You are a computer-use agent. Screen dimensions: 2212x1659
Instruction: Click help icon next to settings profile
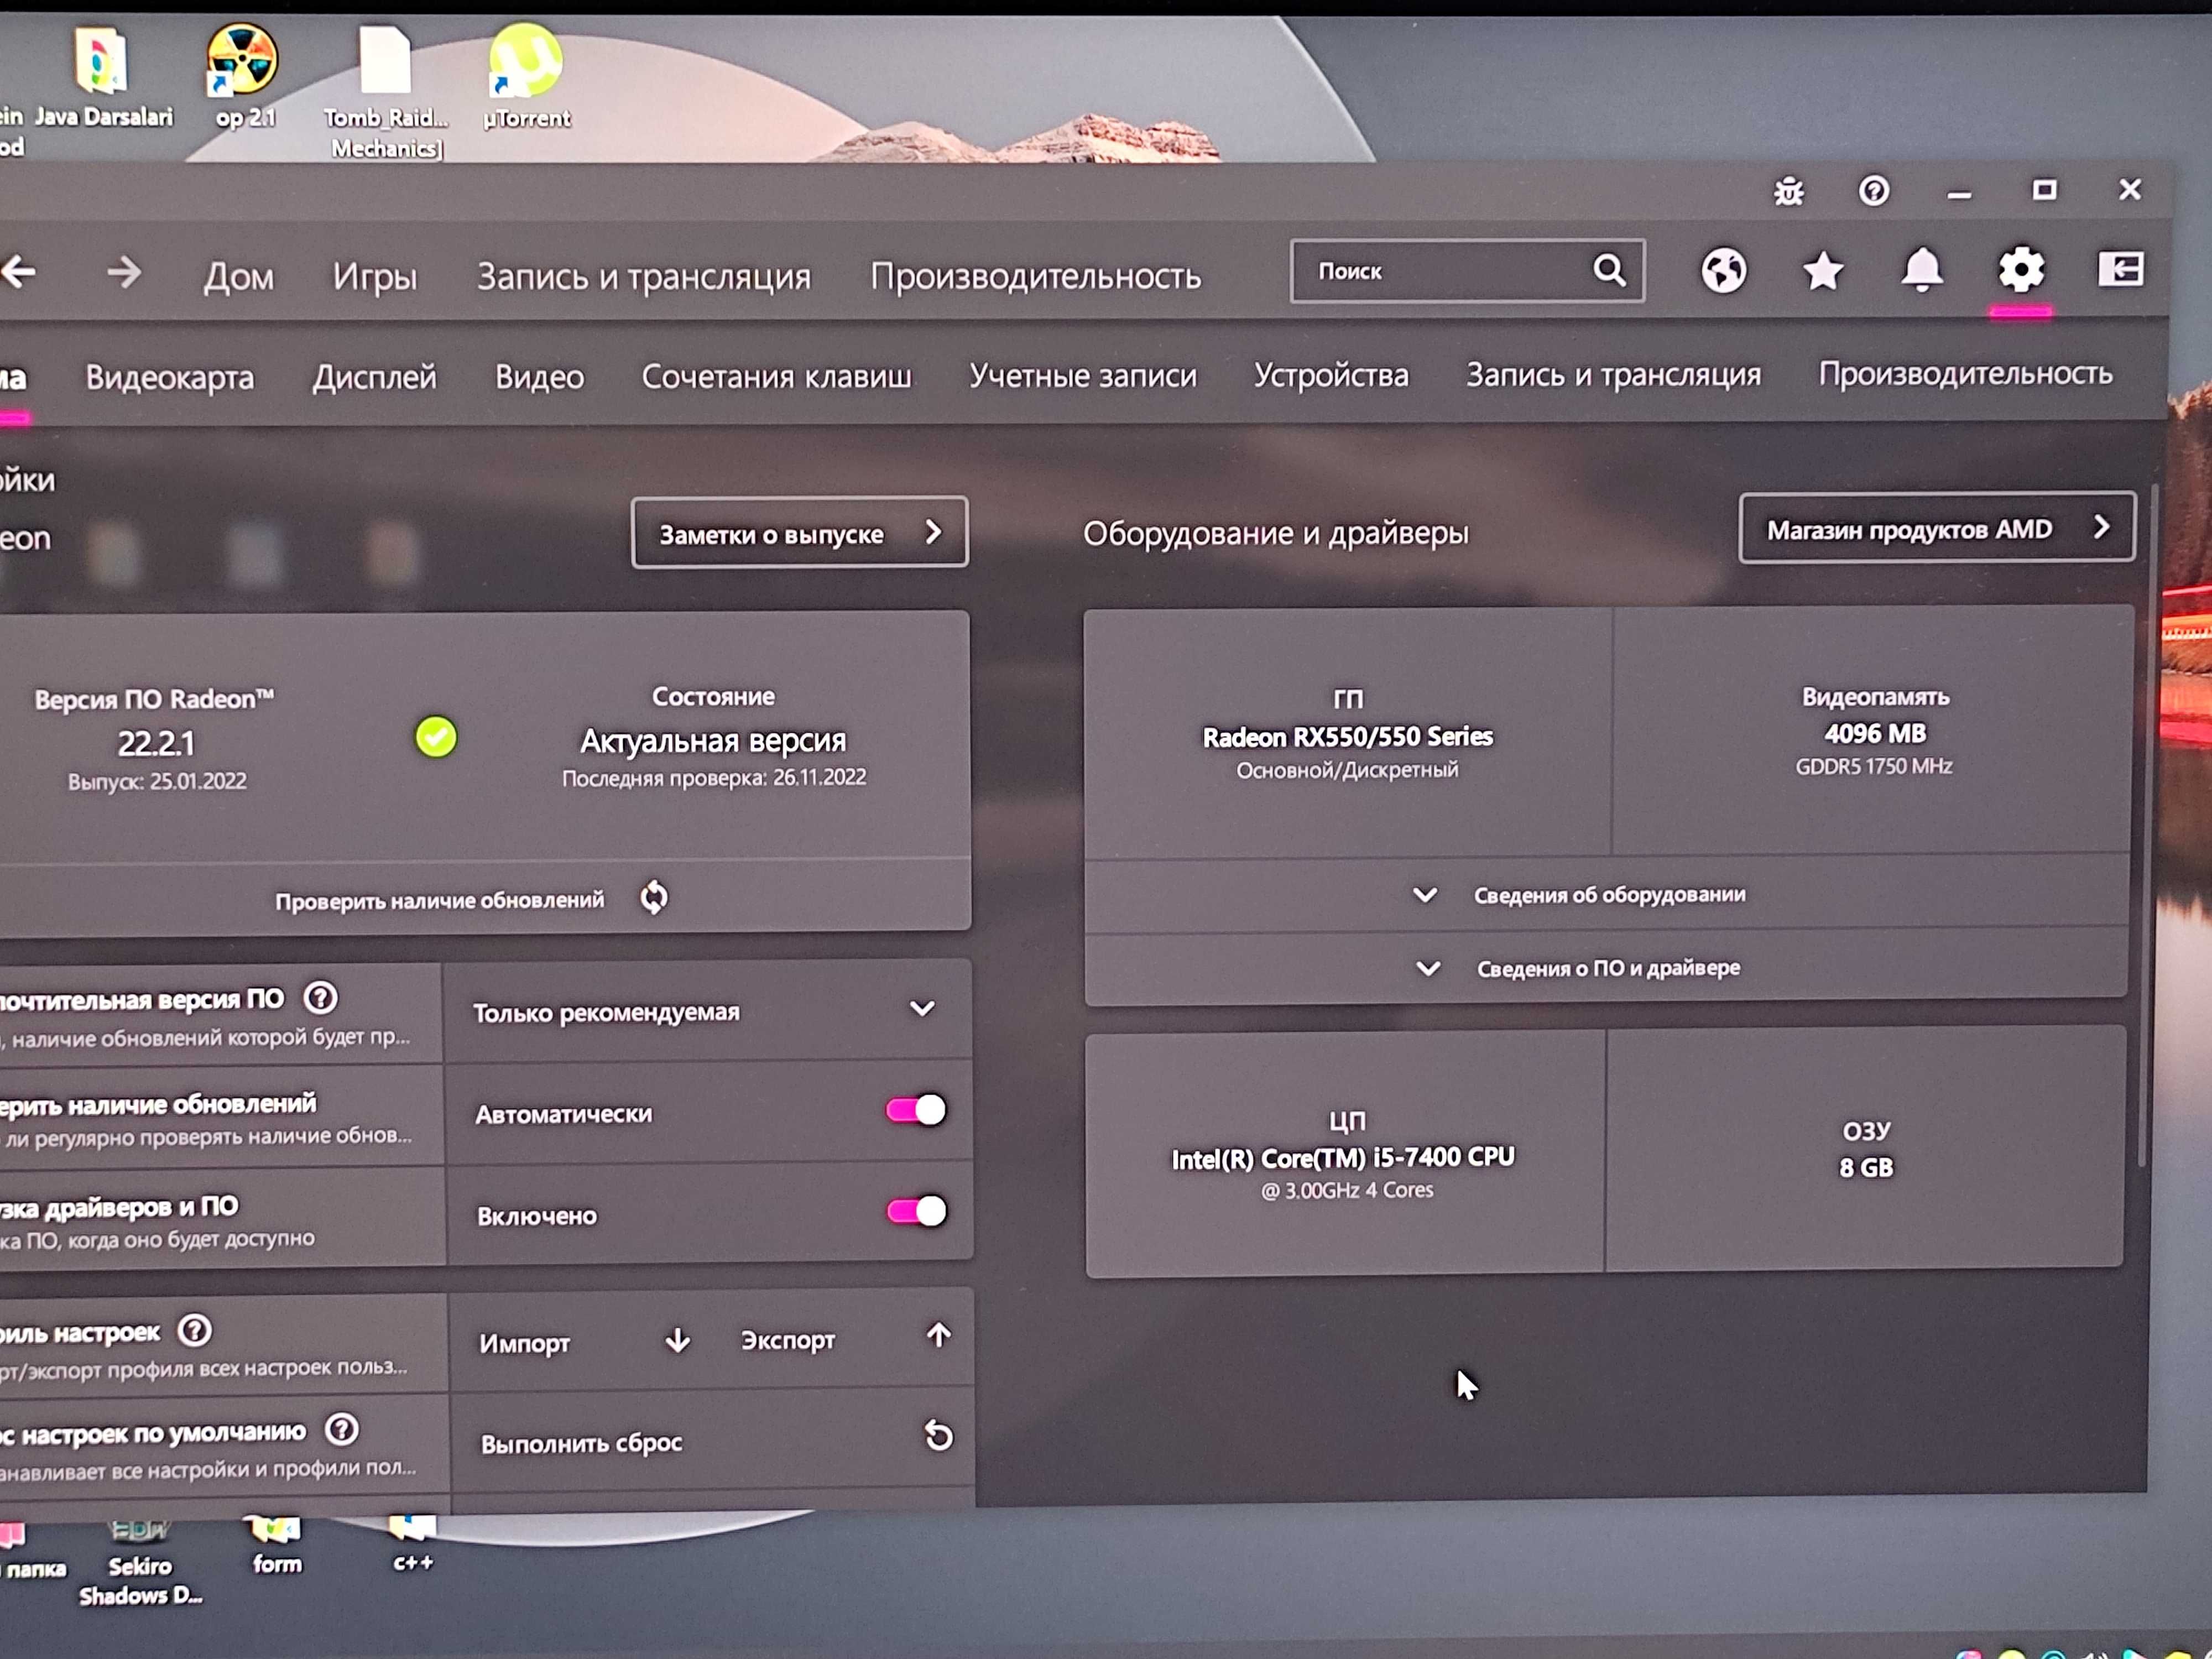(195, 1330)
